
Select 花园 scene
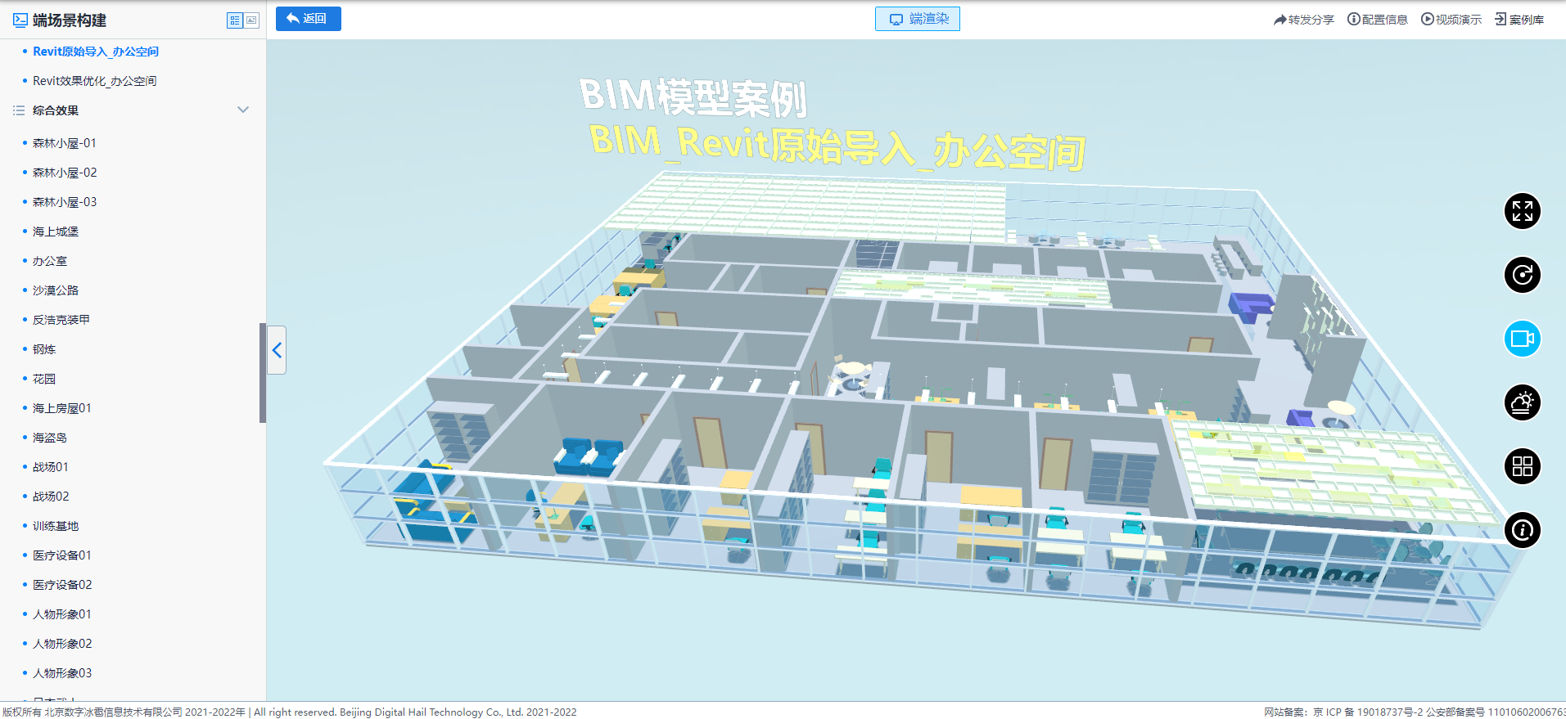click(44, 379)
